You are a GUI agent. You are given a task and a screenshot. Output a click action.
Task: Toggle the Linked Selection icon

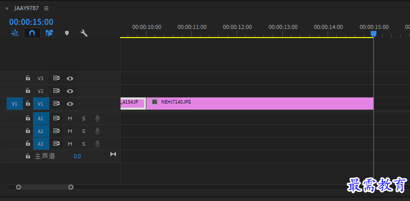(49, 33)
